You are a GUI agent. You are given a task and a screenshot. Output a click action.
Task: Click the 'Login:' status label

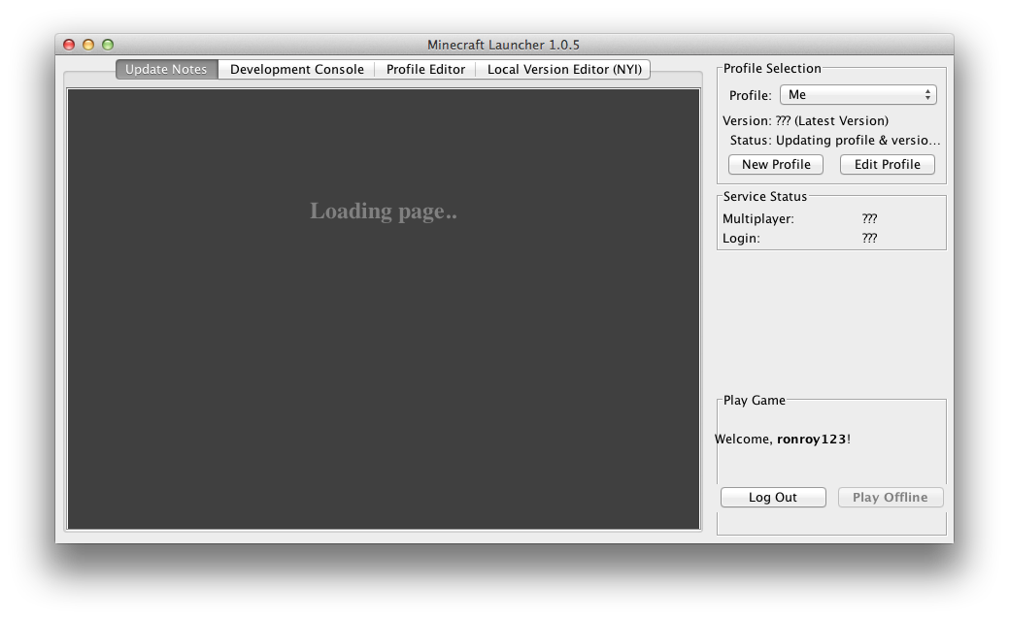[741, 238]
